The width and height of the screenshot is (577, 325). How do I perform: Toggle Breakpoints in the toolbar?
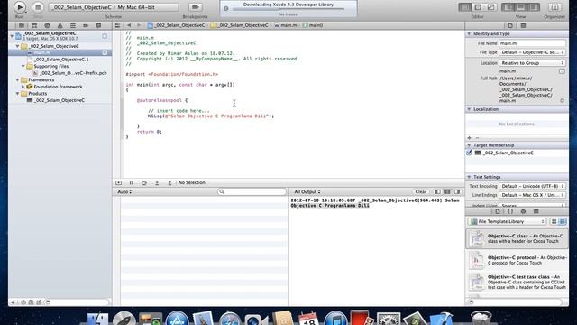click(195, 7)
